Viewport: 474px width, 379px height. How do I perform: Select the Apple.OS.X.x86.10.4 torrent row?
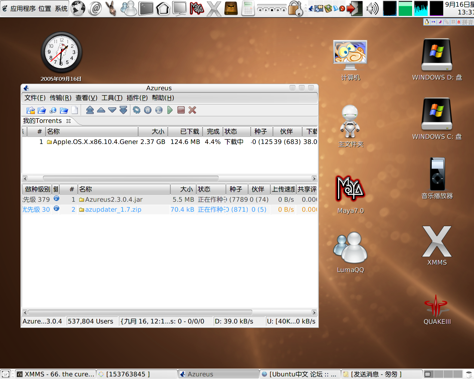[170, 142]
